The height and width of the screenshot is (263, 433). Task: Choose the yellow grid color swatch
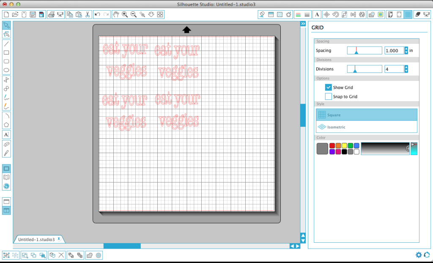tap(344, 145)
